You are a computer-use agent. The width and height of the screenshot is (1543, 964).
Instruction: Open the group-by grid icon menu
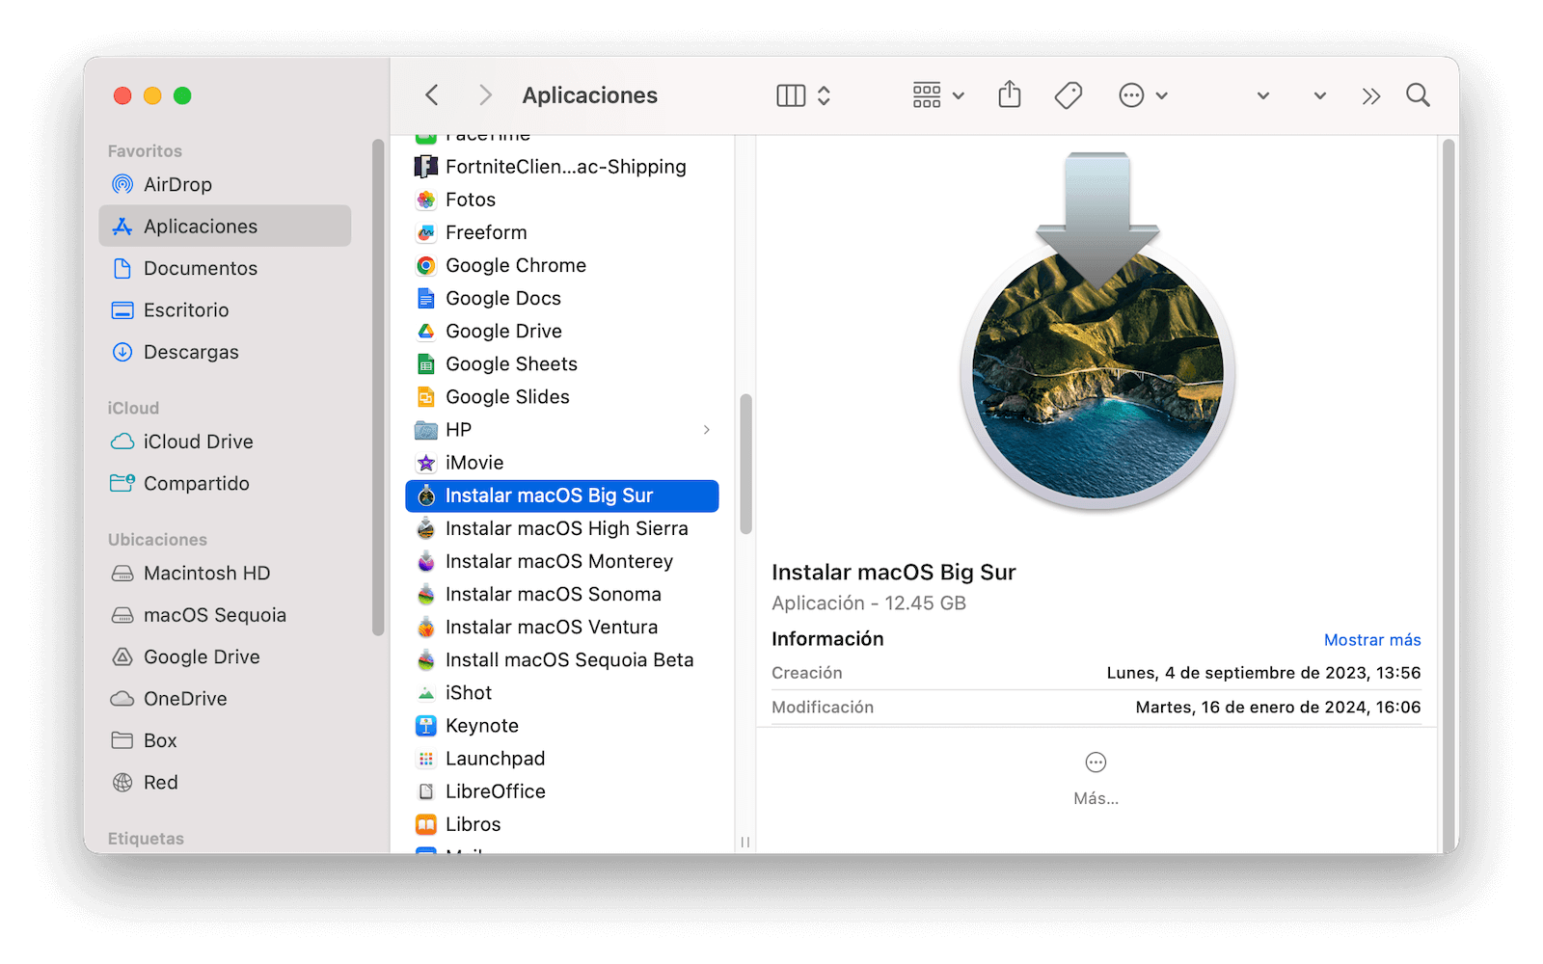point(938,95)
